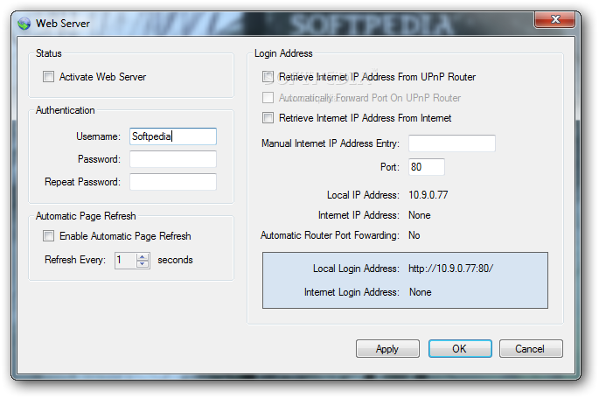Click the Apply button

387,349
